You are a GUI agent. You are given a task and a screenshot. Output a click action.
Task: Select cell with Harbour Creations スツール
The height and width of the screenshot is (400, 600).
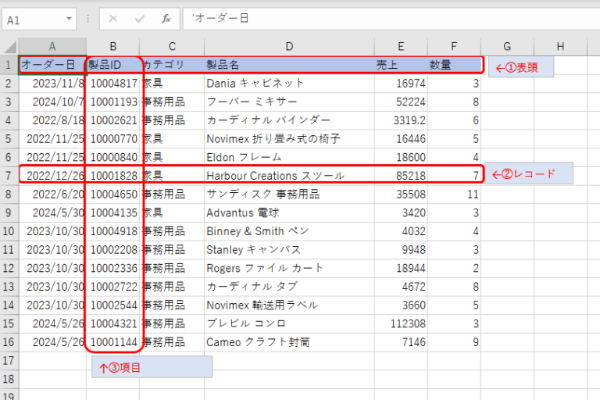point(289,176)
